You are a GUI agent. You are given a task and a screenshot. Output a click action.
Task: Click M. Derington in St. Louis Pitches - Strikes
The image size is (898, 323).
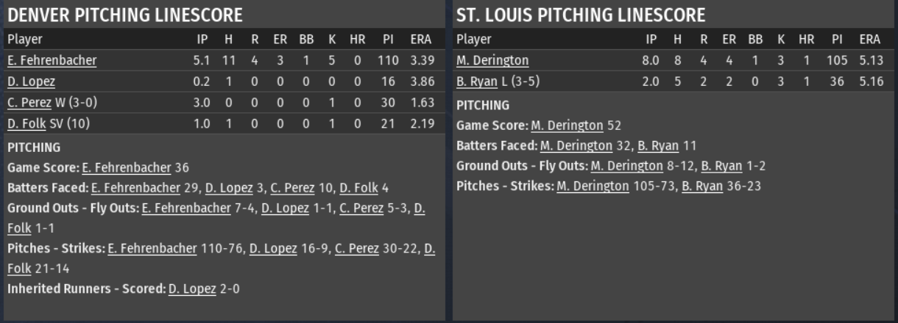click(x=593, y=186)
